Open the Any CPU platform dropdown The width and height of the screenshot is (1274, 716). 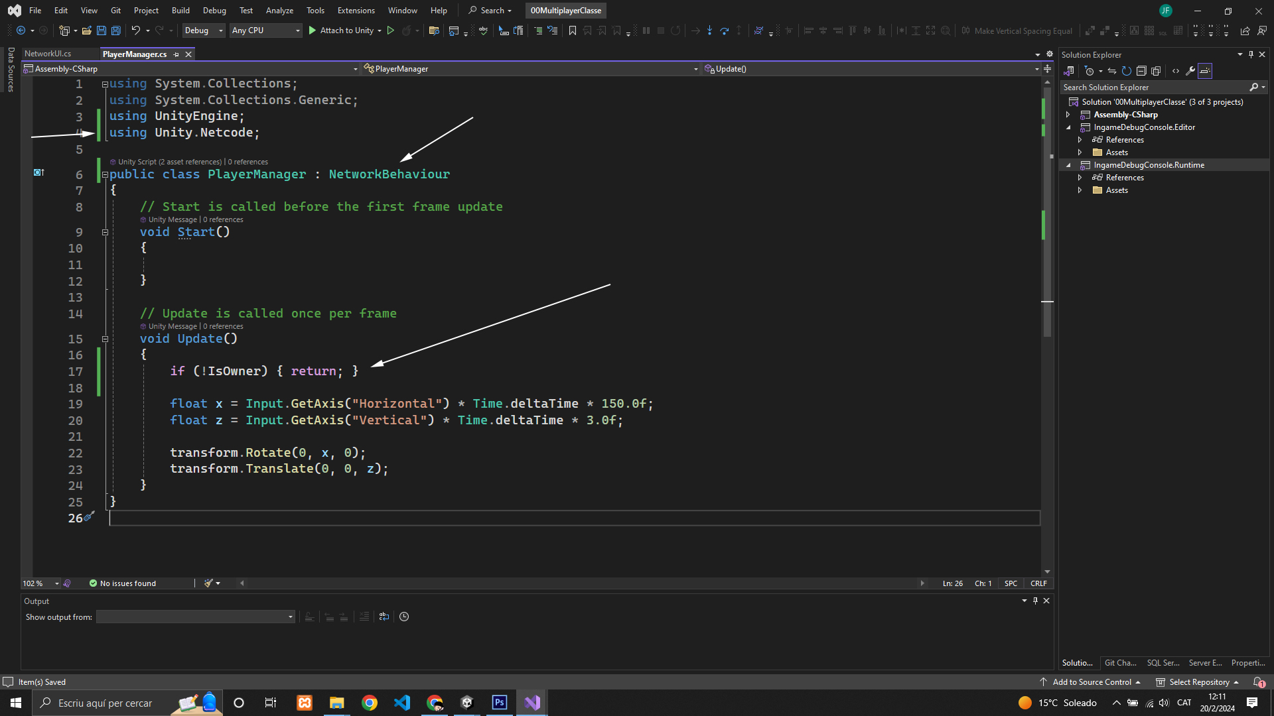point(265,30)
